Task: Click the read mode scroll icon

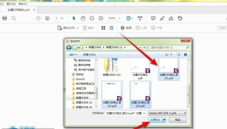Action: tap(140, 18)
